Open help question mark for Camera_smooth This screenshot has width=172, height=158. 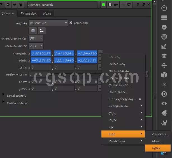[138, 4]
